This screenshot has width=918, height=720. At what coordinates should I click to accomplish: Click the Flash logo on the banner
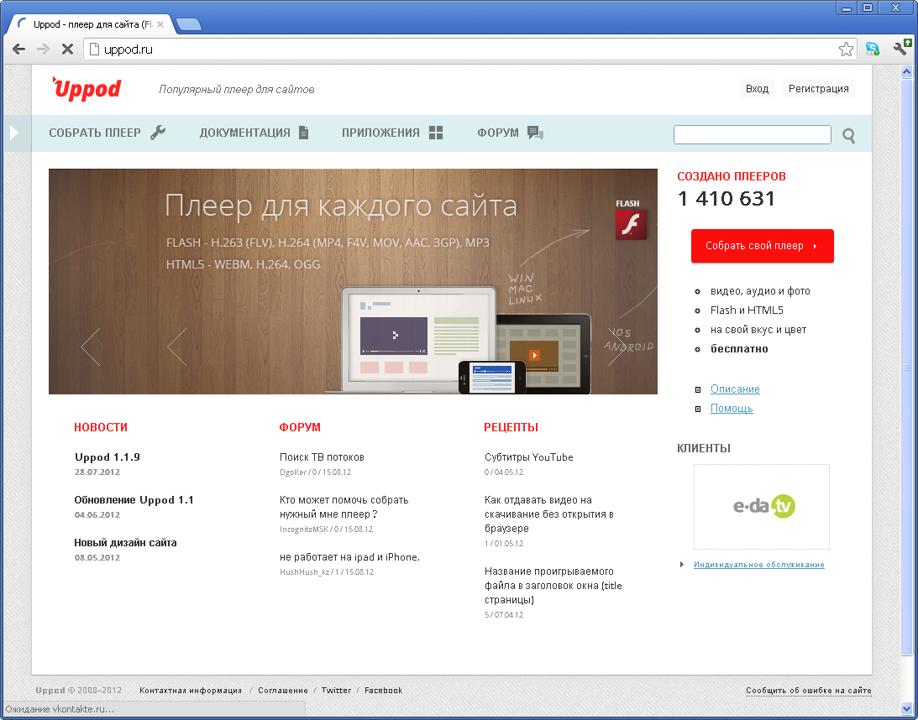point(631,225)
